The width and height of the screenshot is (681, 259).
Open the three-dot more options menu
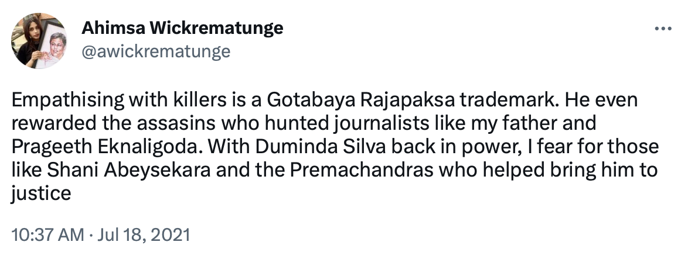(x=663, y=29)
